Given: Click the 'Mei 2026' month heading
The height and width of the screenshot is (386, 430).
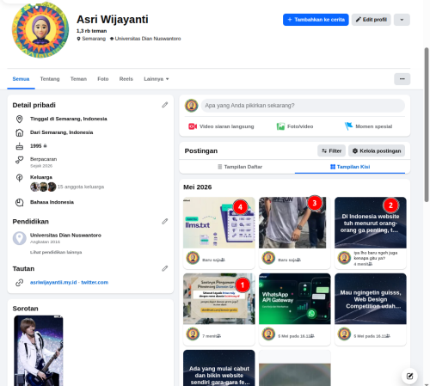Looking at the screenshot, I should (198, 187).
